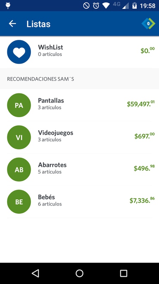Open the Bebés list
This screenshot has height=284, width=159.
79,202
